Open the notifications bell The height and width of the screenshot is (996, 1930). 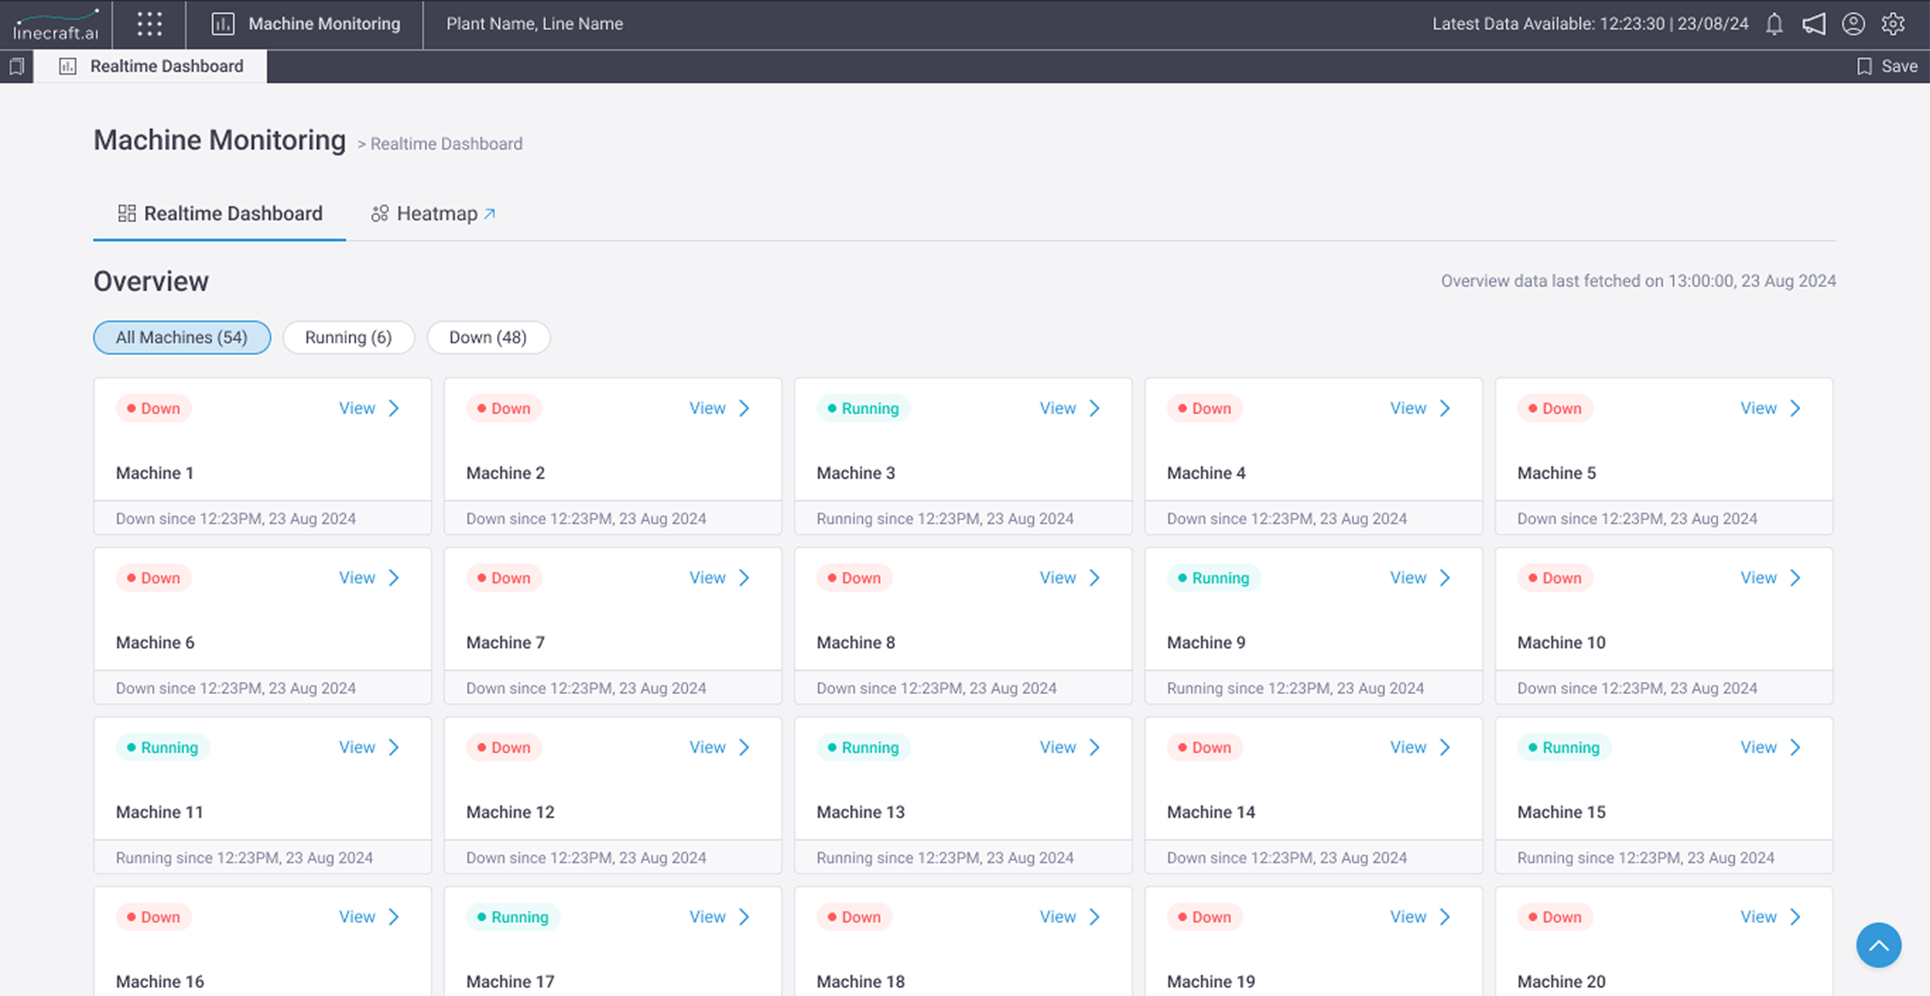(x=1773, y=24)
